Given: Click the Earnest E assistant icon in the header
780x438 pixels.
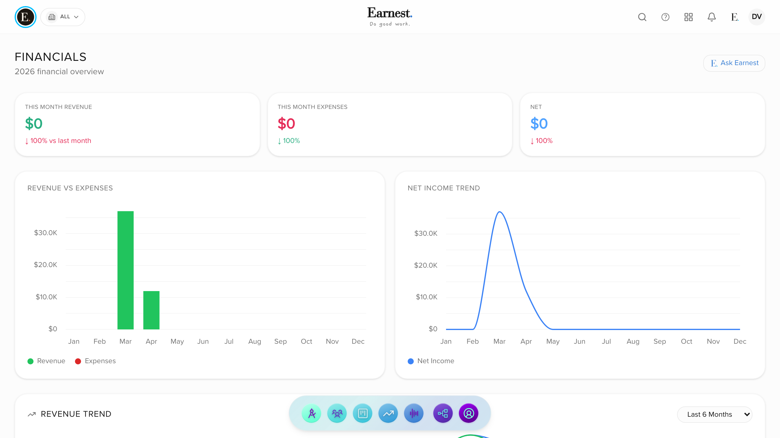Looking at the screenshot, I should point(735,17).
